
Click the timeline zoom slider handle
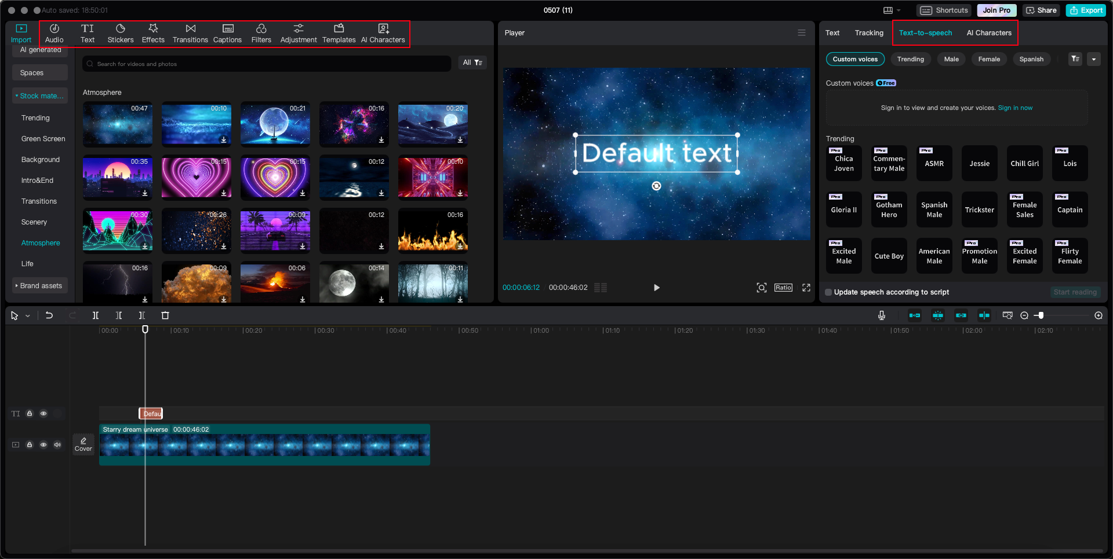pyautogui.click(x=1041, y=315)
